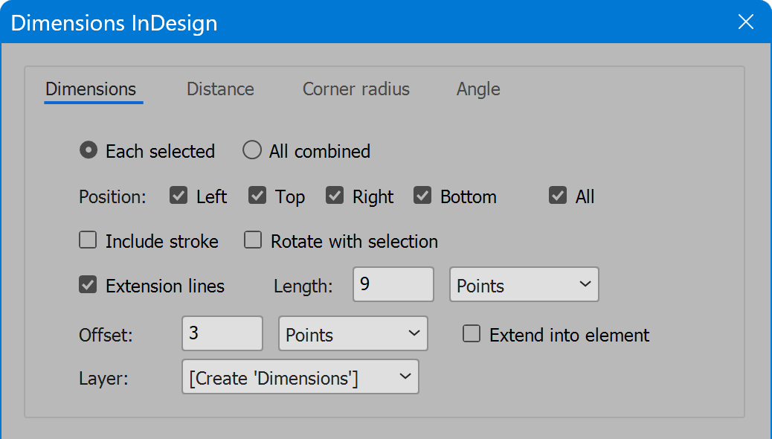Choose the All combined radio option
772x439 pixels.
click(252, 150)
